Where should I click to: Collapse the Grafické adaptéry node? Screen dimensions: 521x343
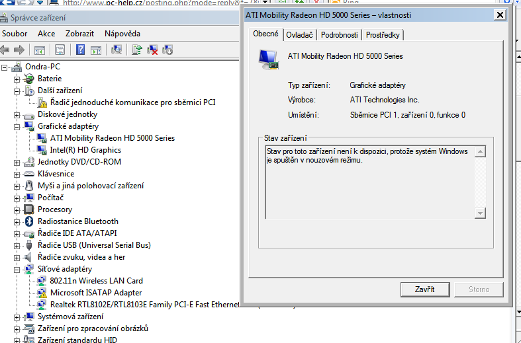click(17, 126)
